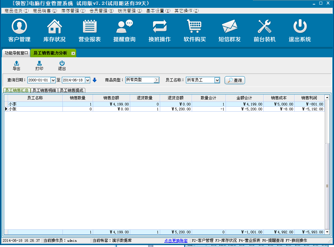334x247 pixels.
Task: Open 营业报表 business report icon
Action: coord(90,27)
